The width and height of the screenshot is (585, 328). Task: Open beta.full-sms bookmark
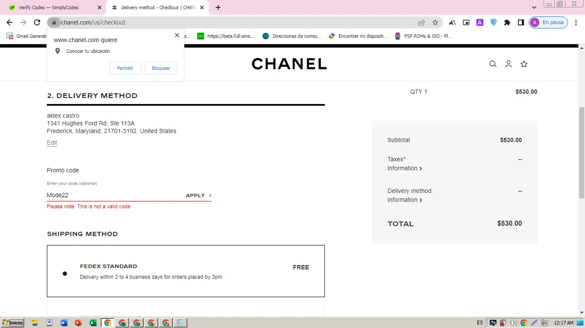pyautogui.click(x=226, y=36)
